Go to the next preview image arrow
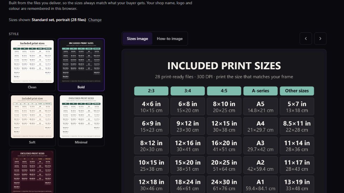Viewport: 344px width, 193px height. [x=320, y=38]
